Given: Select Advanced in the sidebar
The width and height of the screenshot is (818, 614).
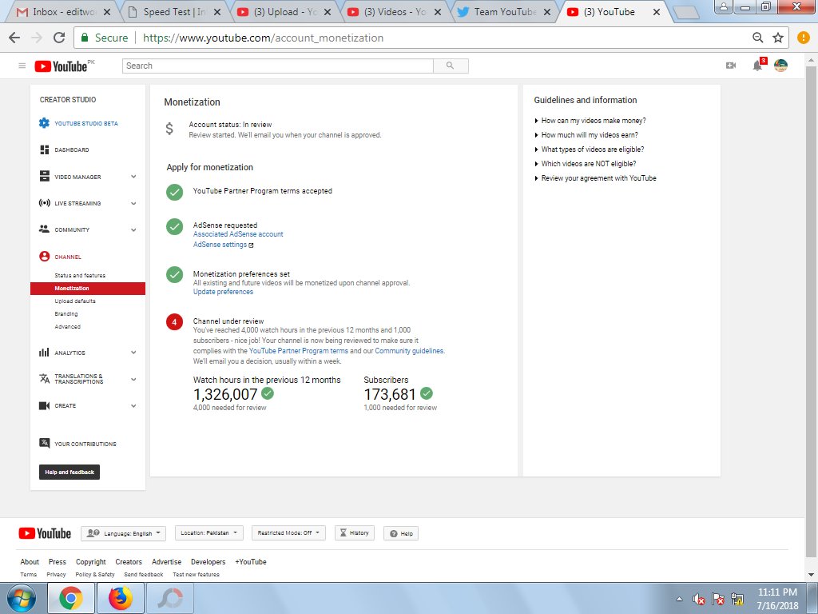Looking at the screenshot, I should click(68, 327).
